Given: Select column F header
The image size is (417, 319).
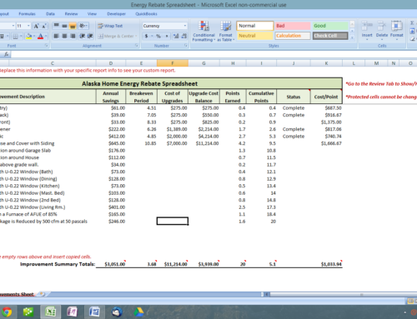Looking at the screenshot, I should [x=173, y=63].
